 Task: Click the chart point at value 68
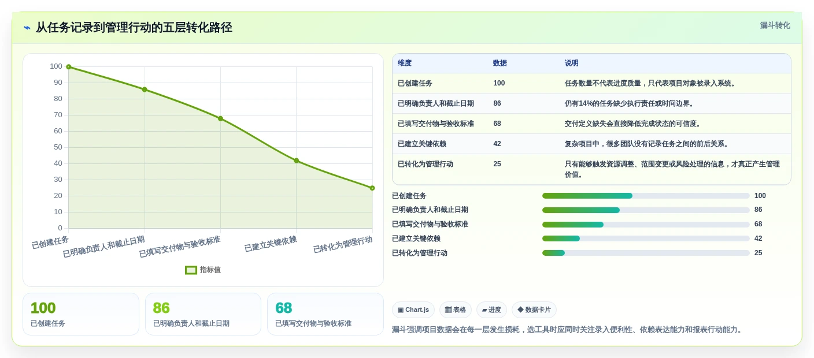tap(220, 118)
